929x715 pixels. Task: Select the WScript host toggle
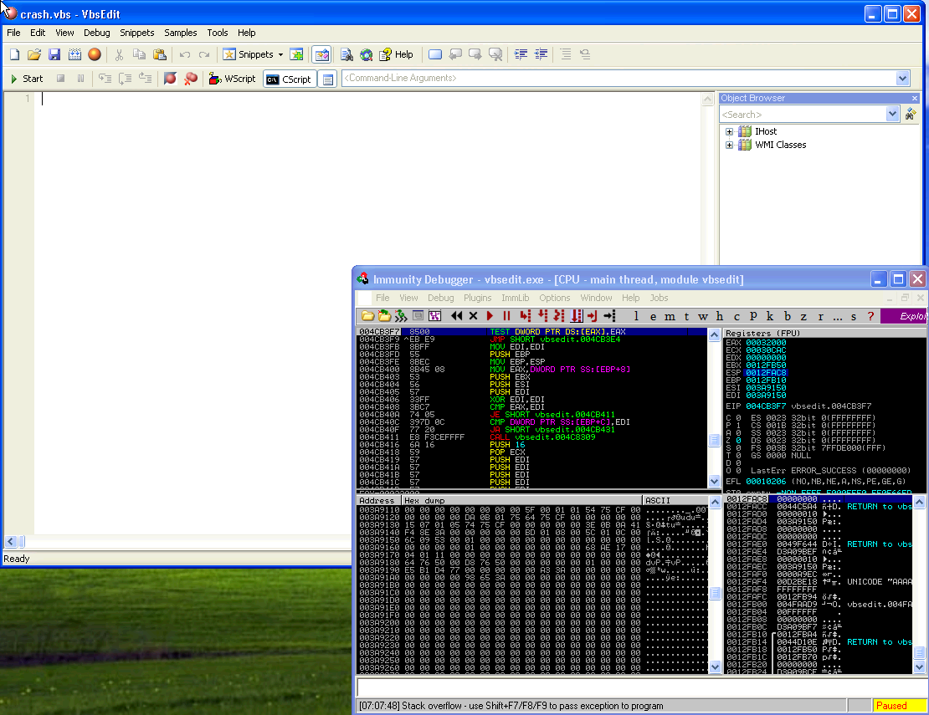[x=232, y=79]
